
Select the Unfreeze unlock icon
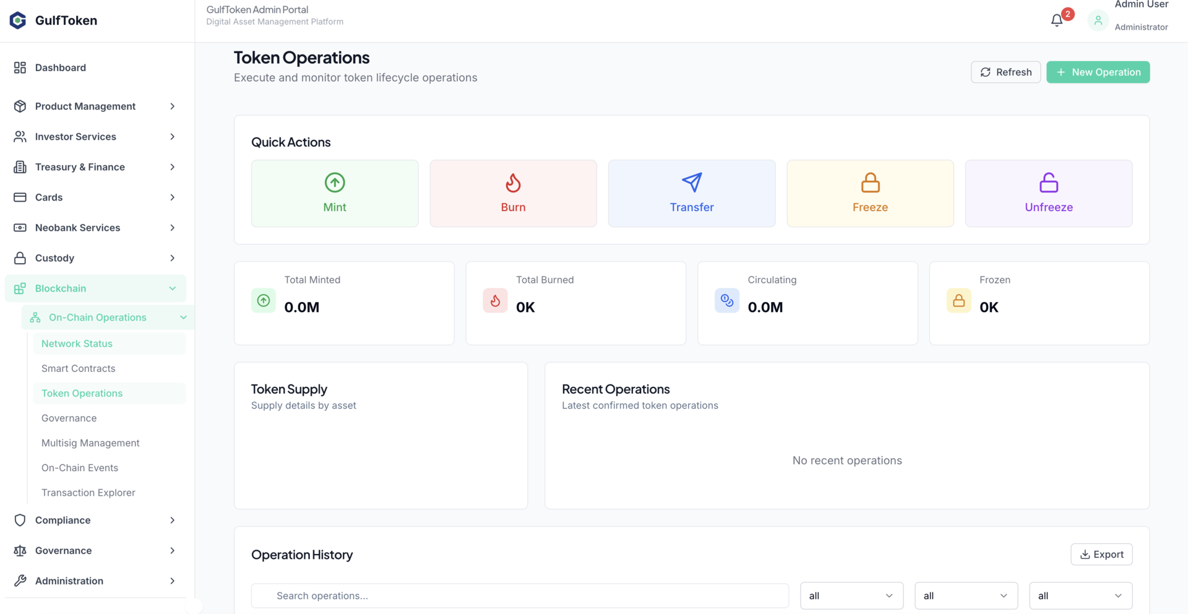[x=1048, y=182]
